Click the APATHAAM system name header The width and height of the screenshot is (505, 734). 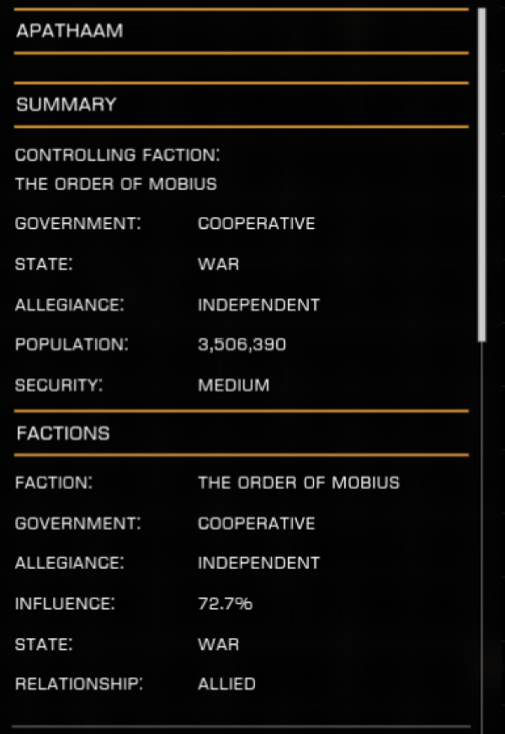70,31
